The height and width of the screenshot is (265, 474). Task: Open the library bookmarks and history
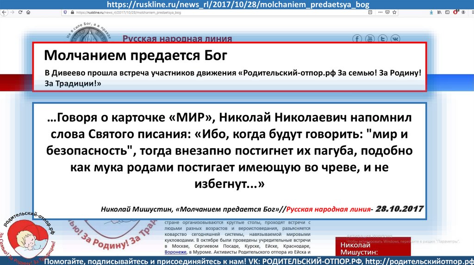pyautogui.click(x=439, y=12)
